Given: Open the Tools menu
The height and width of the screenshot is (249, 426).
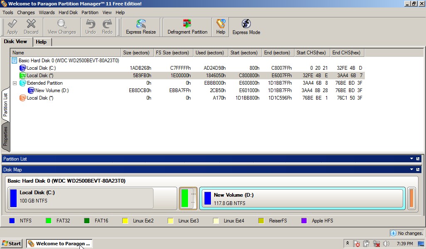Looking at the screenshot, I should (x=8, y=12).
